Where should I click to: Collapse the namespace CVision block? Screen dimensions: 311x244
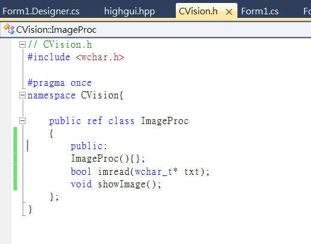pos(22,95)
